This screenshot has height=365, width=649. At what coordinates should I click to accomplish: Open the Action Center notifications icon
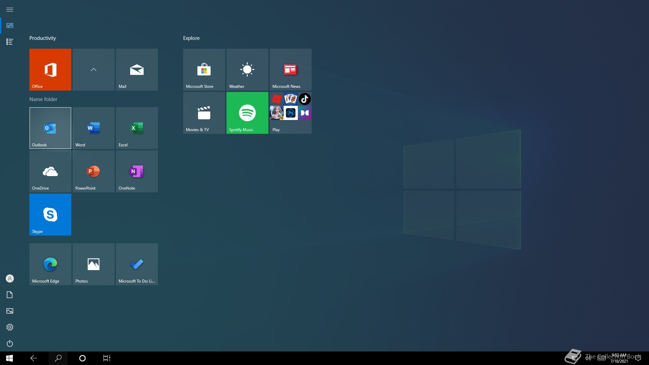638,358
